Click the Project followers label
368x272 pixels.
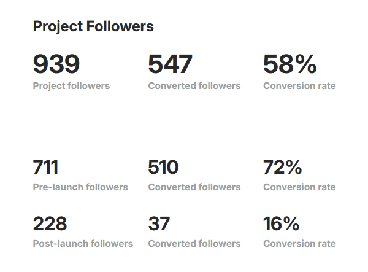[x=71, y=86]
